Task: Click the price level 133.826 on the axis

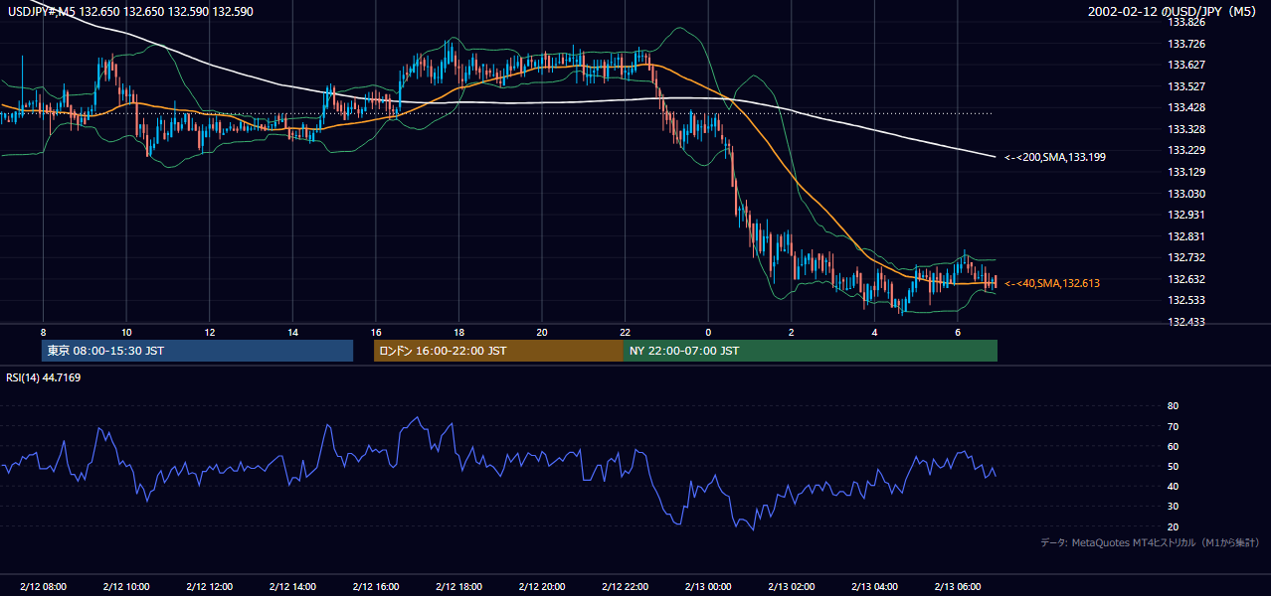Action: click(x=1186, y=22)
